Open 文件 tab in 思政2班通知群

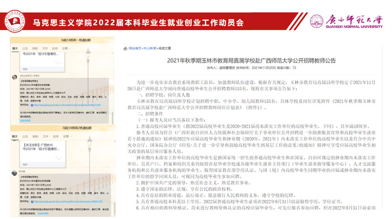[45, 137]
